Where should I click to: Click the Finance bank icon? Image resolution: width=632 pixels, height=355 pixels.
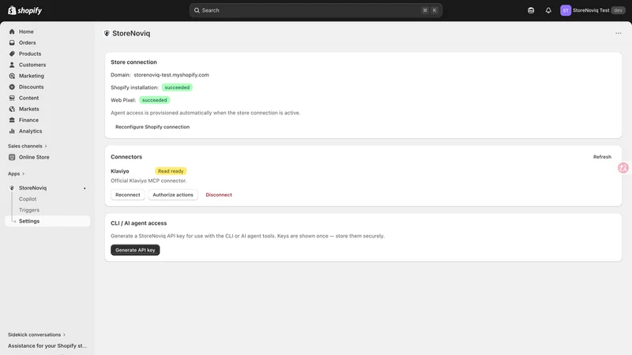(x=12, y=120)
